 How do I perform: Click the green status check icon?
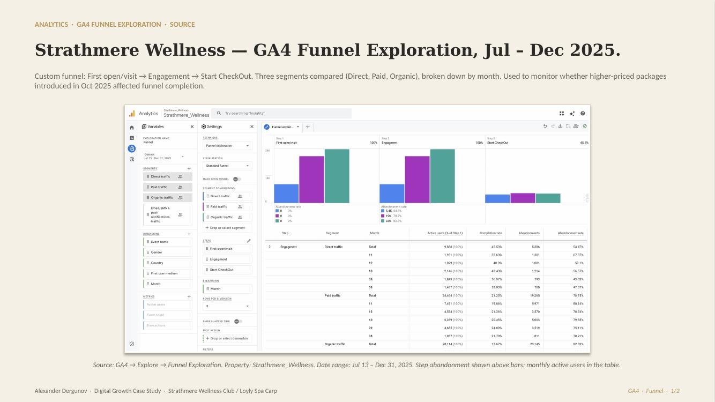[x=585, y=126]
